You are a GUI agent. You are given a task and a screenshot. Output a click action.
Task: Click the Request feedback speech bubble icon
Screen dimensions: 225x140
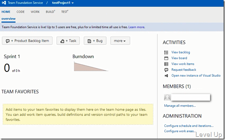pyautogui.click(x=166, y=70)
